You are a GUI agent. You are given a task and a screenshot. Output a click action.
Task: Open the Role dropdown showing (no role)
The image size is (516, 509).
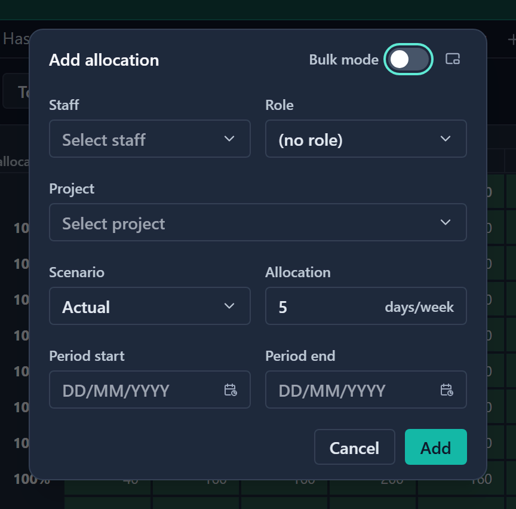click(366, 139)
